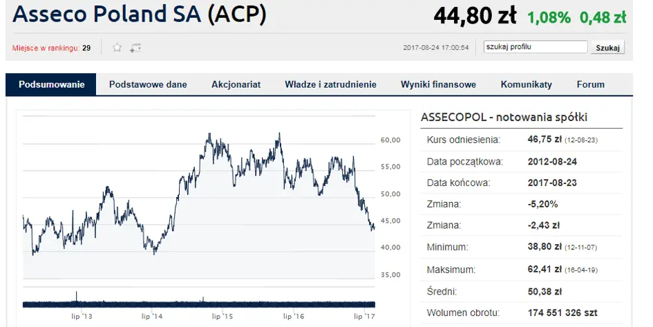Click the Miejsce w rankingu link
Screen dimensions: 653x327
[46, 48]
